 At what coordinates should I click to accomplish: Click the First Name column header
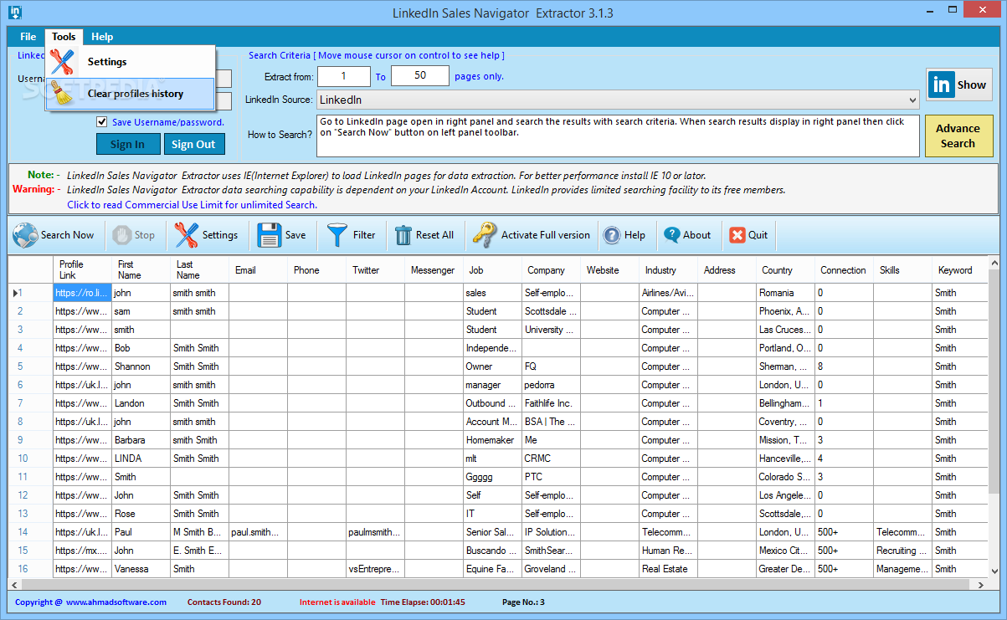pos(141,269)
